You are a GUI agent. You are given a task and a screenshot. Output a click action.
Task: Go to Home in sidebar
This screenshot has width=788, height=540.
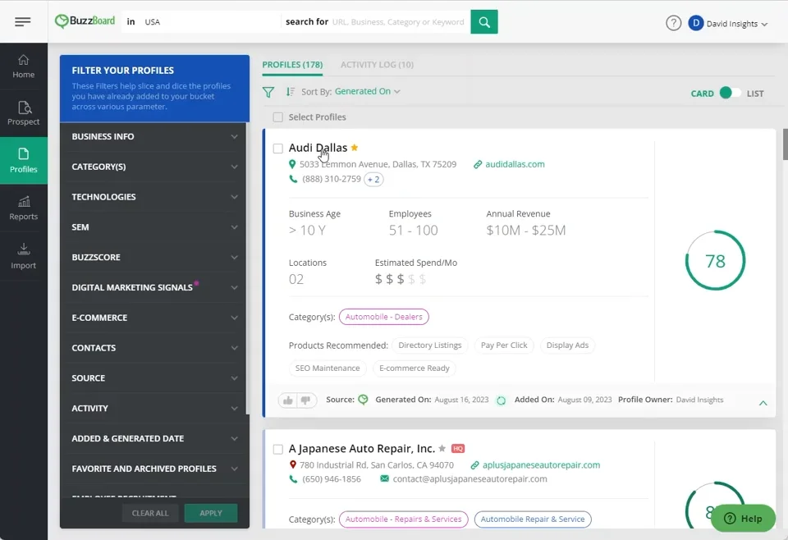pos(24,66)
